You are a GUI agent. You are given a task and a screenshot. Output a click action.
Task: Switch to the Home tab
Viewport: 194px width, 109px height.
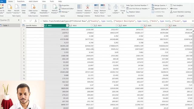pyautogui.click(x=10, y=1)
